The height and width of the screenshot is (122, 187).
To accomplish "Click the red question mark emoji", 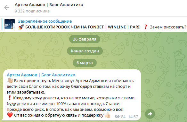I will [x=145, y=27].
